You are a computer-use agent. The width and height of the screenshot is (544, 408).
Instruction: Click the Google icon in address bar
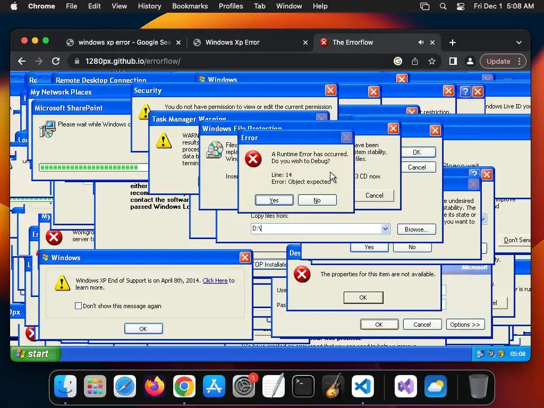(x=398, y=62)
